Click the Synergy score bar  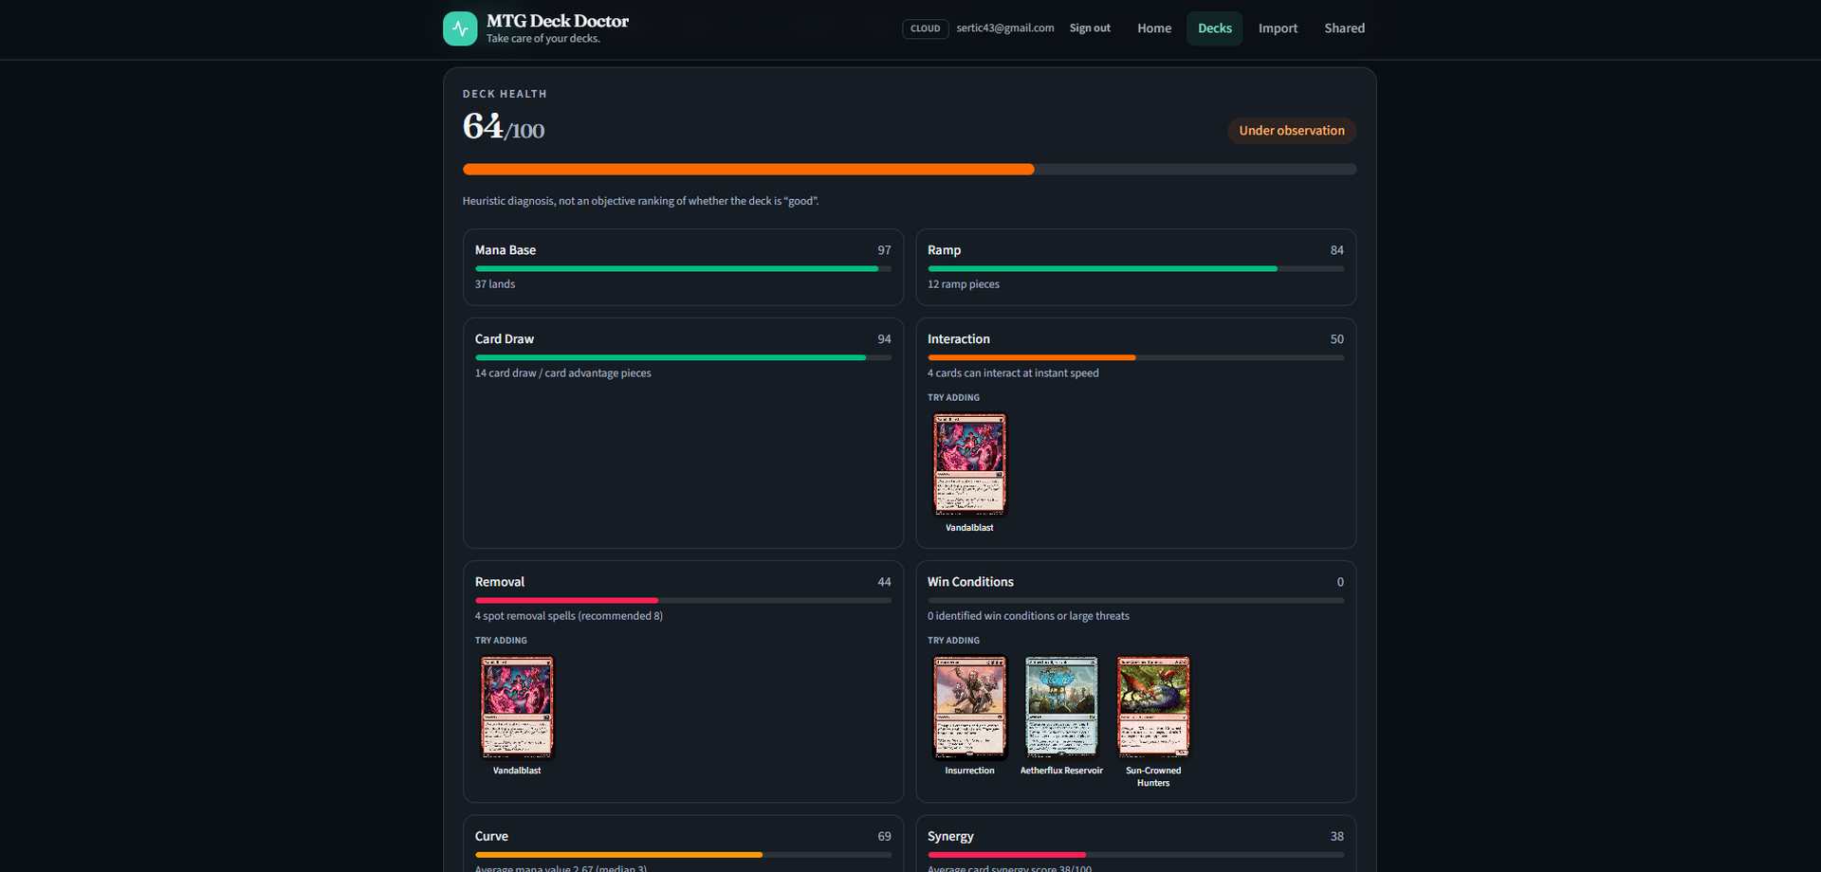click(x=1135, y=855)
